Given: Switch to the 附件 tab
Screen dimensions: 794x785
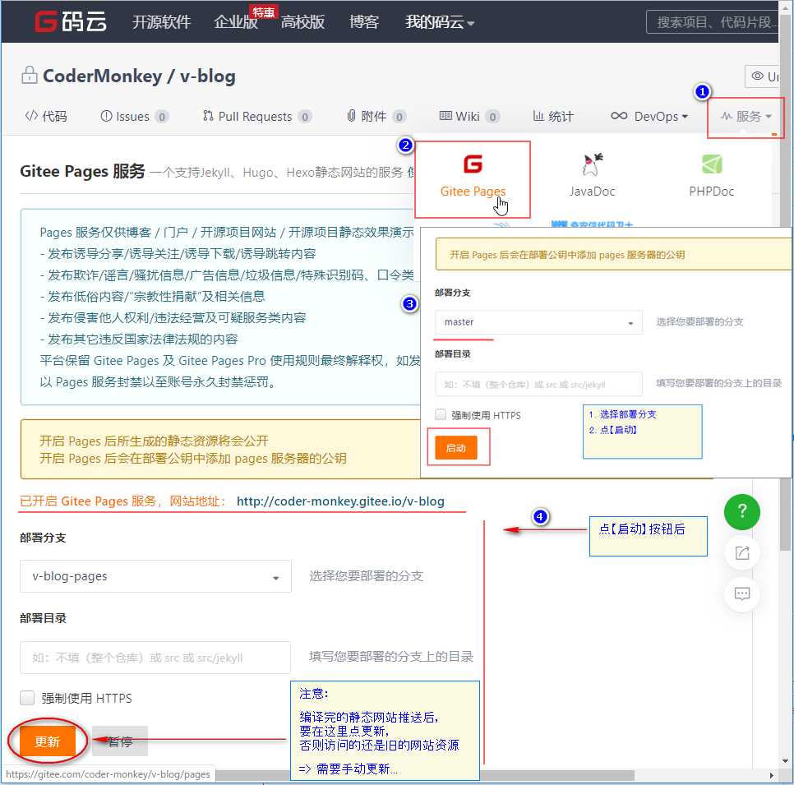Looking at the screenshot, I should click(376, 117).
